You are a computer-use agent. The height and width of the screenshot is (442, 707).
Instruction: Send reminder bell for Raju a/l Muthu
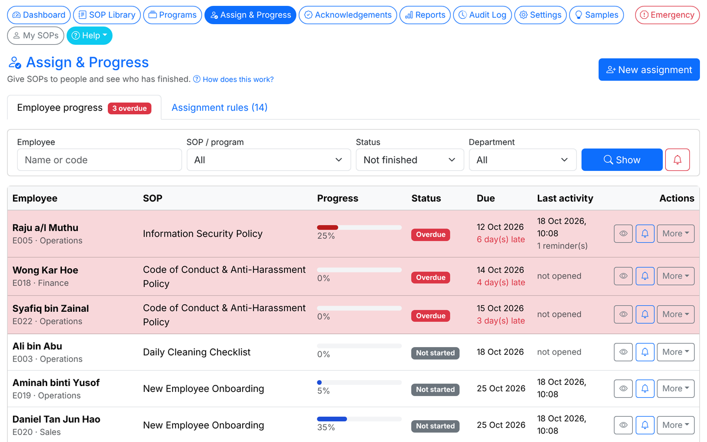(645, 233)
